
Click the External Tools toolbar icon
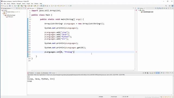click(x=25, y=6)
